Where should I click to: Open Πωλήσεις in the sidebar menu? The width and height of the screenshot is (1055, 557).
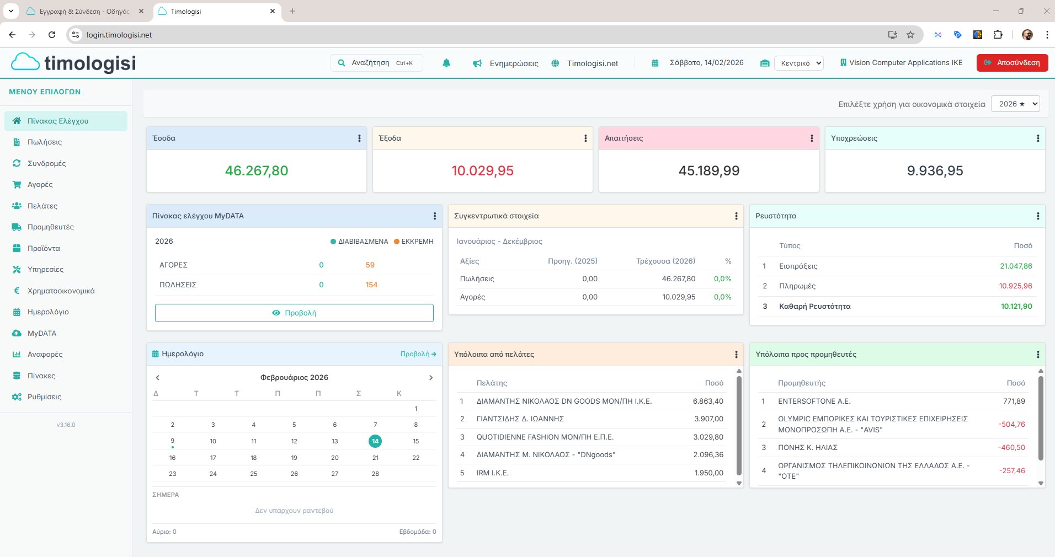(x=45, y=142)
